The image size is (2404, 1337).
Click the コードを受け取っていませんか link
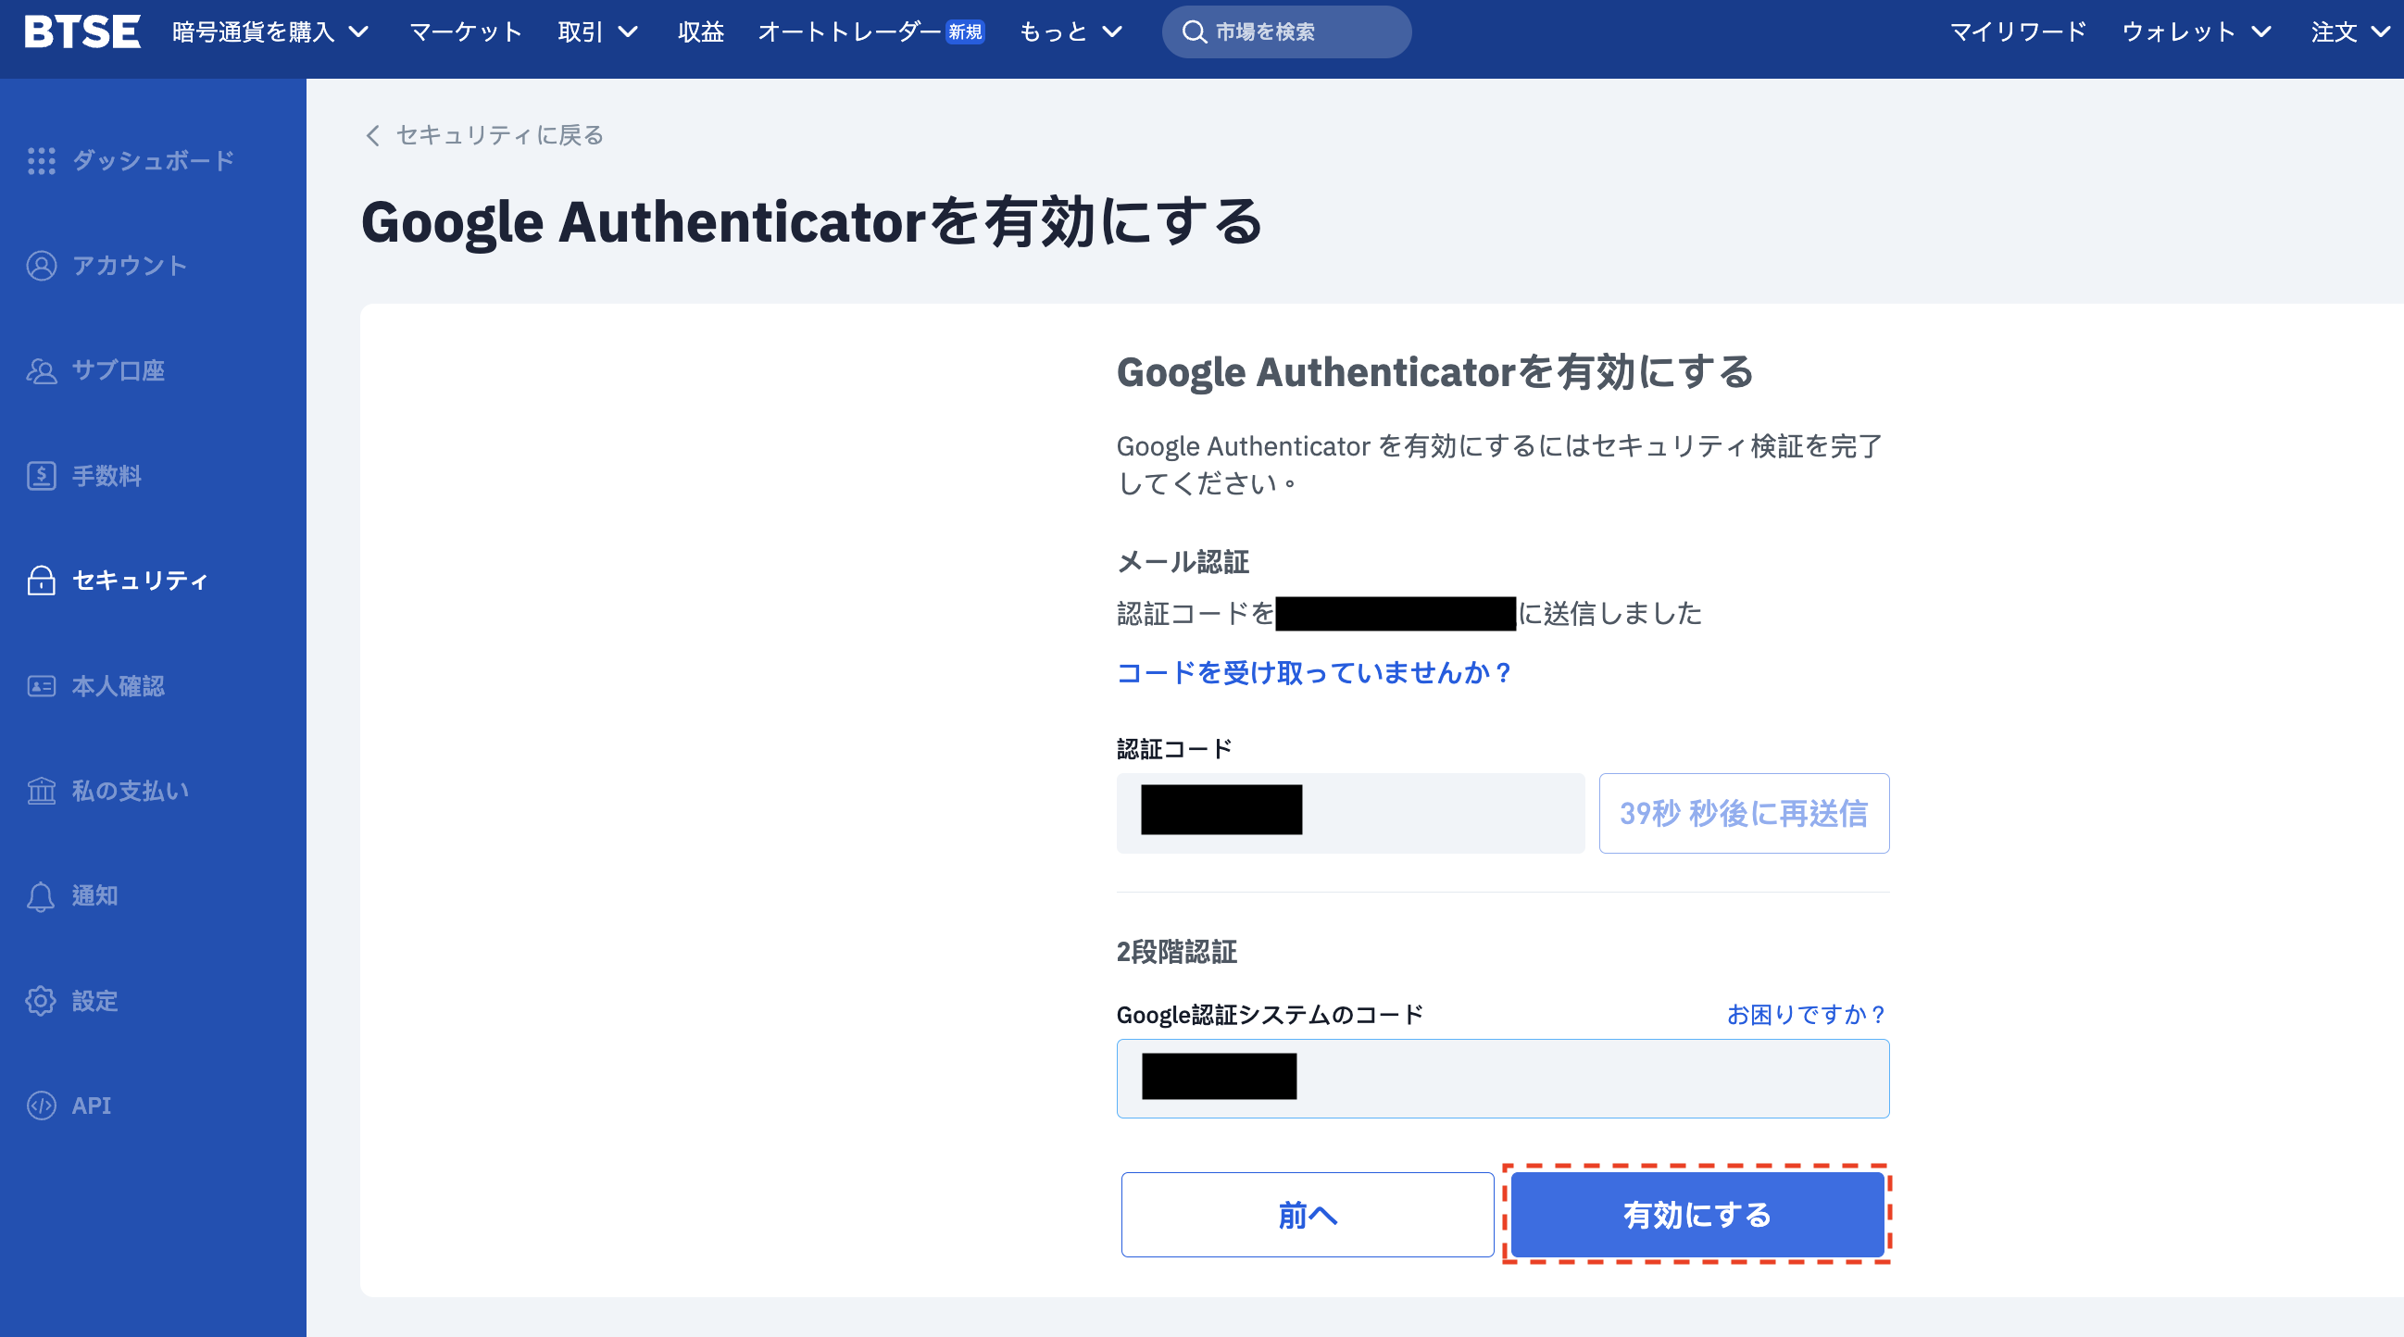[1313, 673]
